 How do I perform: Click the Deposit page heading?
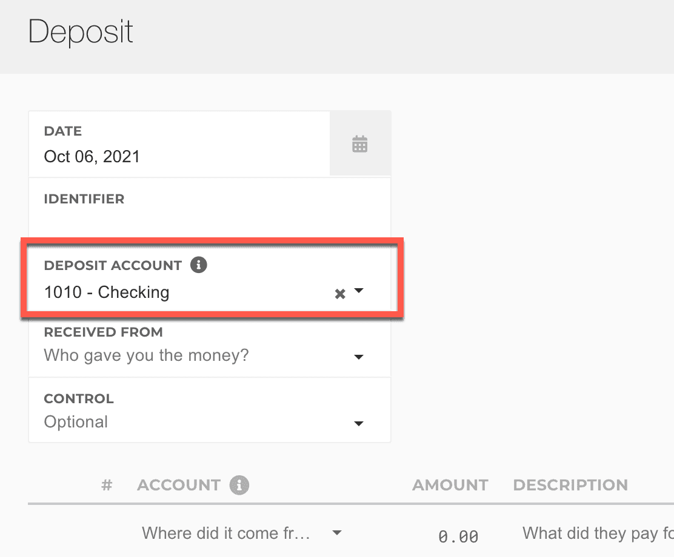(x=81, y=31)
